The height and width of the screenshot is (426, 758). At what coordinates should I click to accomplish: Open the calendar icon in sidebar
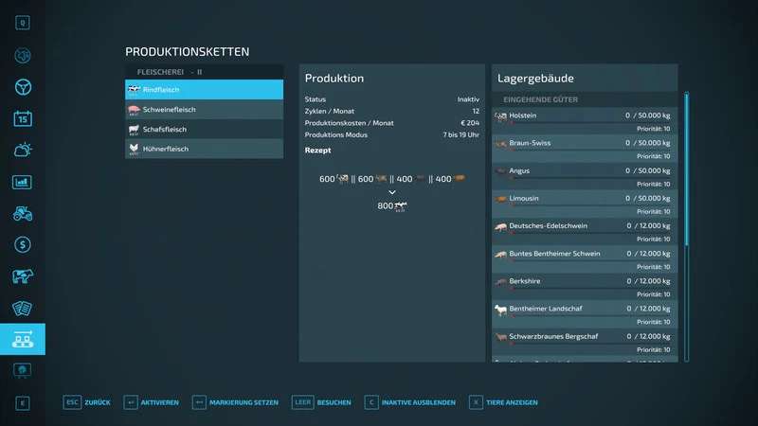23,118
